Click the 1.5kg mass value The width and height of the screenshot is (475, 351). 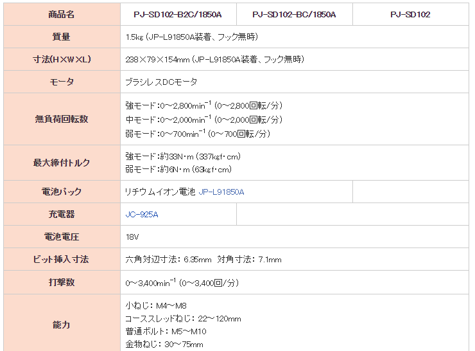click(x=192, y=37)
